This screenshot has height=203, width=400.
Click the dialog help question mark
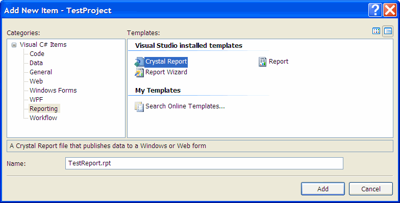point(376,10)
